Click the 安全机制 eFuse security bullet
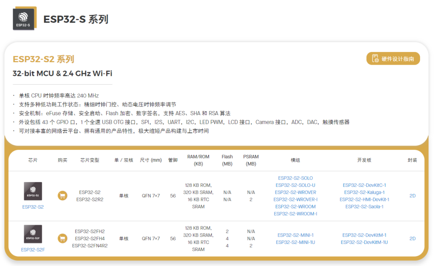The image size is (435, 266). 124,113
